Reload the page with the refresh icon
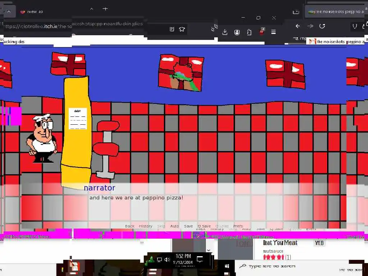 coord(322,26)
